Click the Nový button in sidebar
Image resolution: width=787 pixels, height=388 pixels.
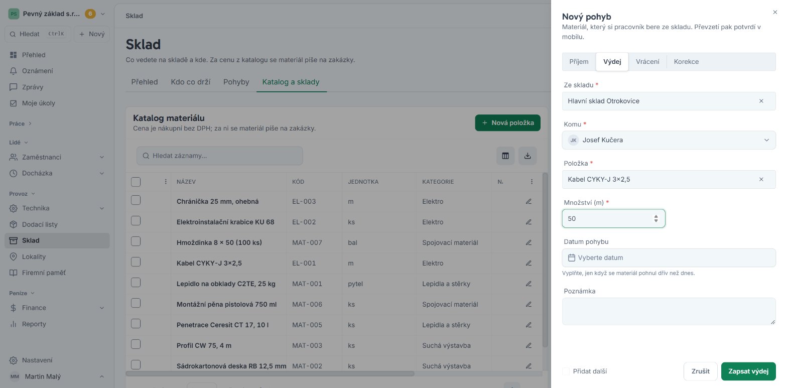[x=92, y=34]
